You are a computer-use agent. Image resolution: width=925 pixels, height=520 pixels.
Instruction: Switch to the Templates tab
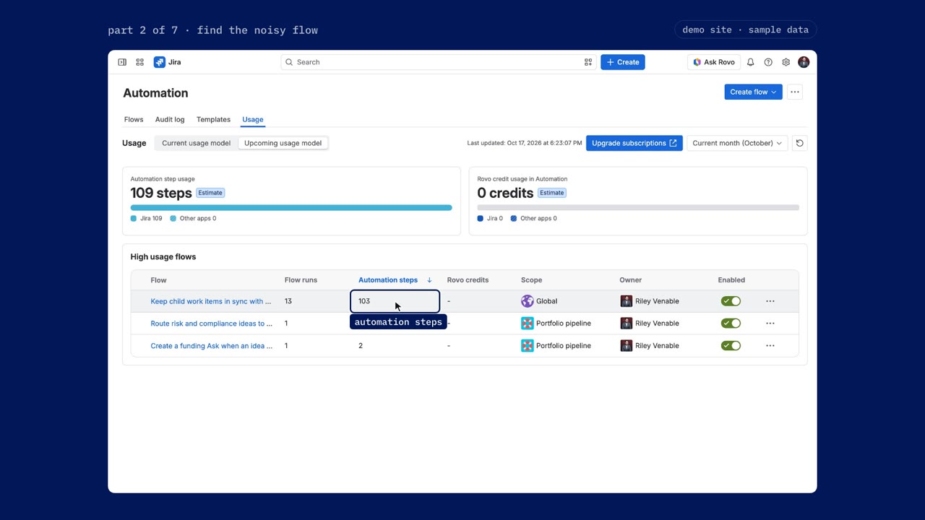213,120
